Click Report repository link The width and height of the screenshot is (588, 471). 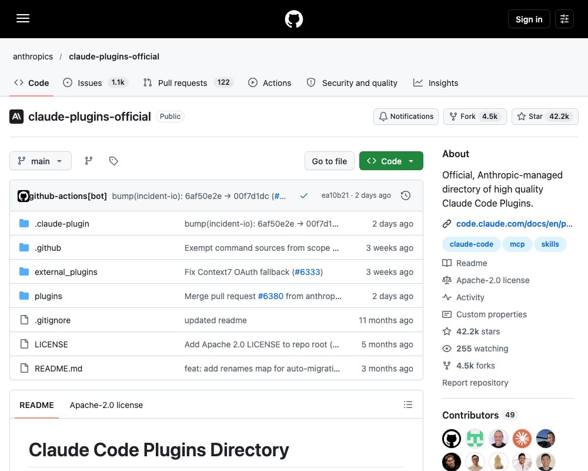tap(475, 382)
